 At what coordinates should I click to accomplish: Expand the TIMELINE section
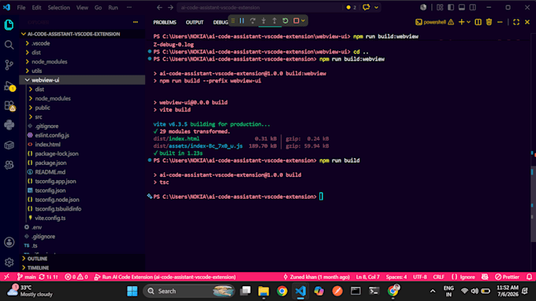point(38,268)
